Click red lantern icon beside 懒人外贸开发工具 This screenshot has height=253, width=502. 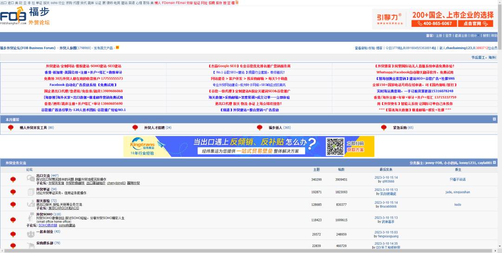(11, 128)
